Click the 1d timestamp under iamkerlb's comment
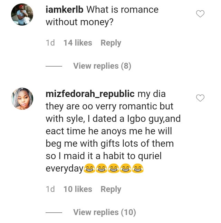This screenshot has height=223, width=221. 50,43
